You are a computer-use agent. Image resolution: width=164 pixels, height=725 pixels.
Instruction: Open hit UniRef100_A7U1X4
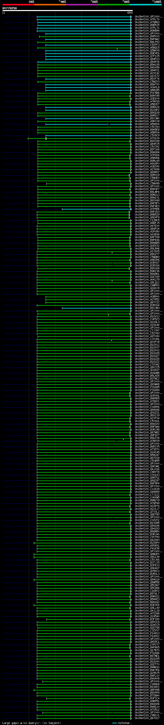point(147,138)
